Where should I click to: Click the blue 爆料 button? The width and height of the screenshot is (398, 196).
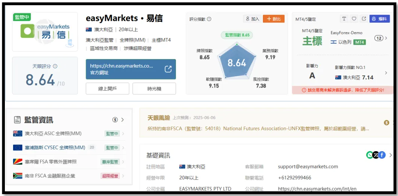[x=380, y=19]
